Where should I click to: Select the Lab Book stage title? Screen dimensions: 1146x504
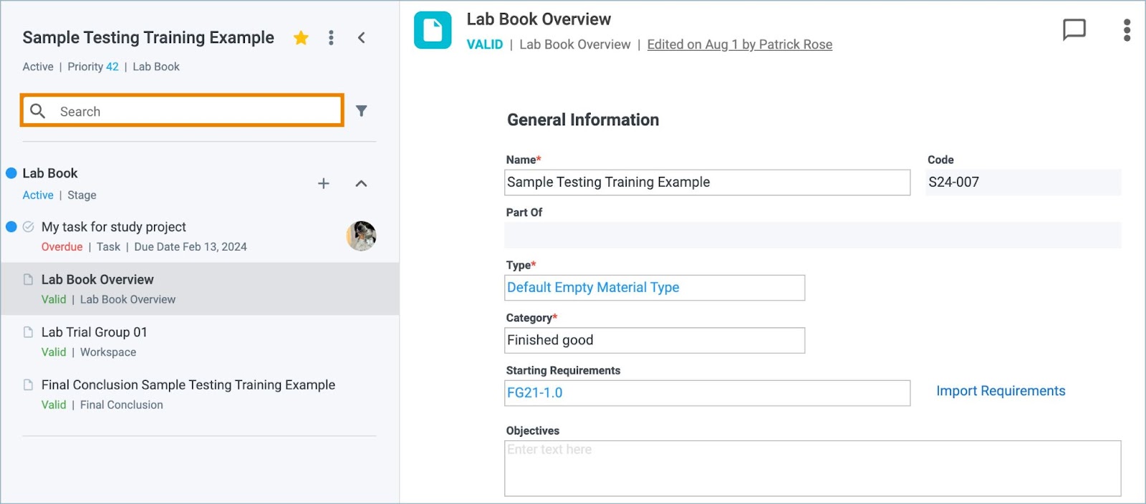click(50, 173)
